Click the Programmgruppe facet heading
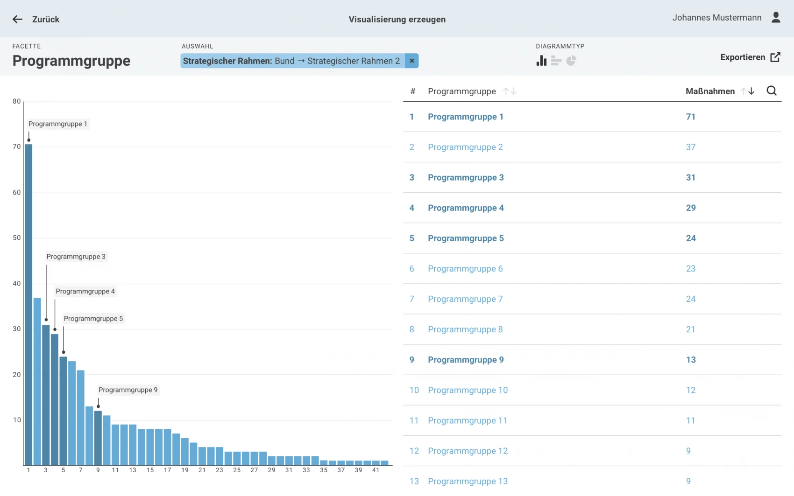 (x=71, y=61)
